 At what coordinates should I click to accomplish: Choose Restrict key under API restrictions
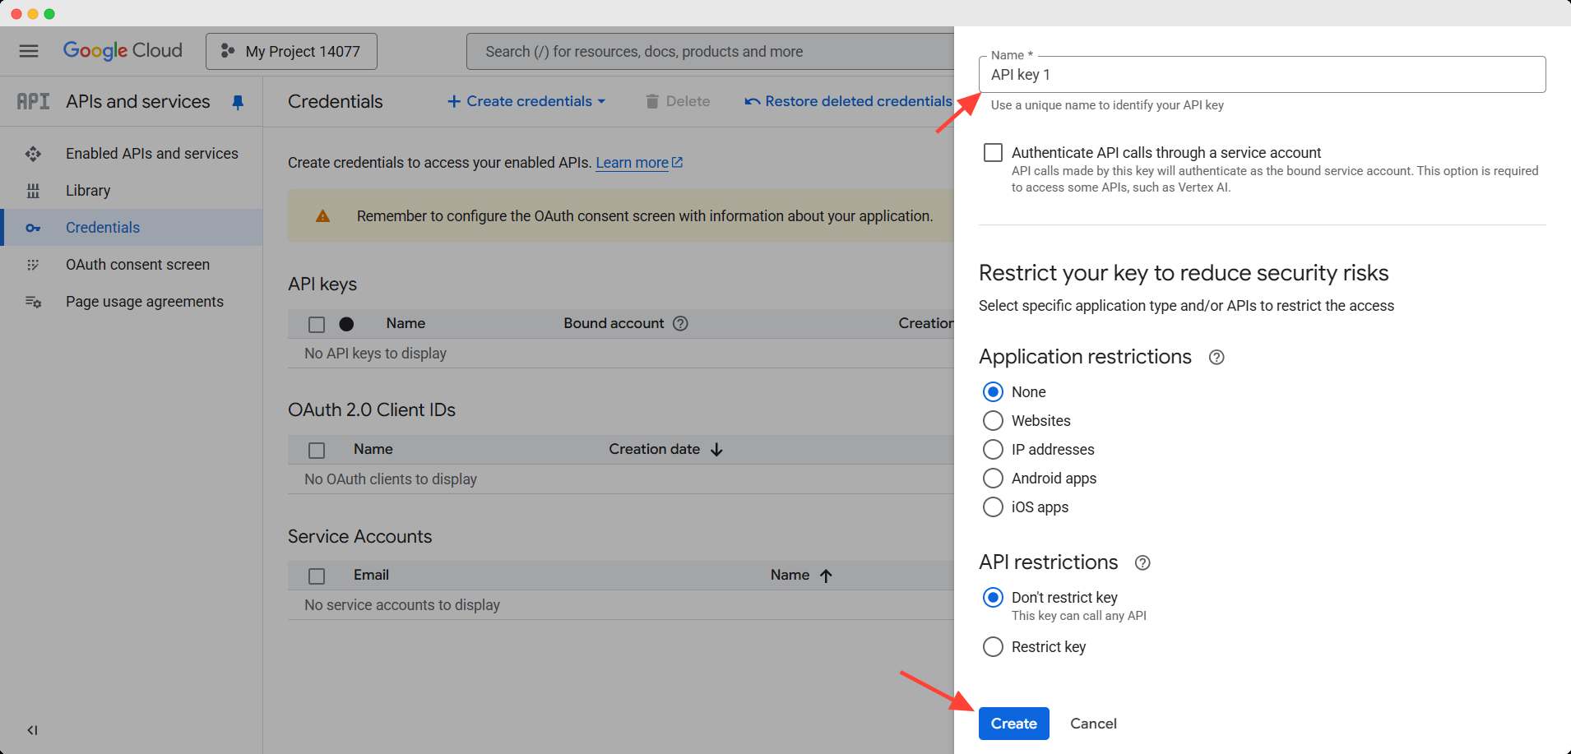coord(993,646)
